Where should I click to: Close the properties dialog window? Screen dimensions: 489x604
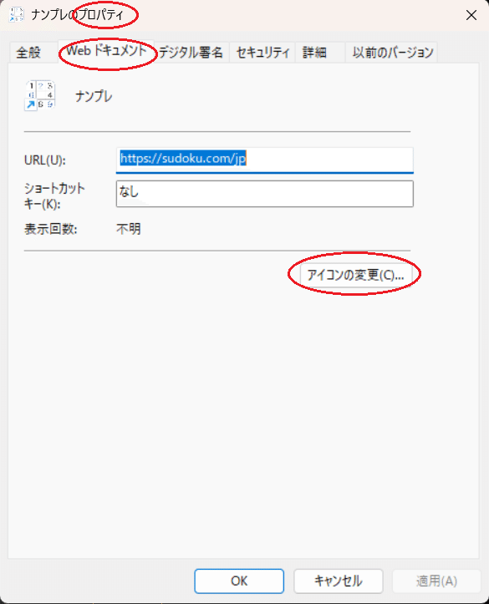pos(471,15)
